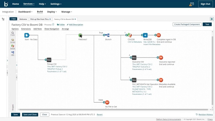Click the Pickup CSV Thru connector
The height and width of the screenshot is (121, 215).
pyautogui.click(x=49, y=60)
